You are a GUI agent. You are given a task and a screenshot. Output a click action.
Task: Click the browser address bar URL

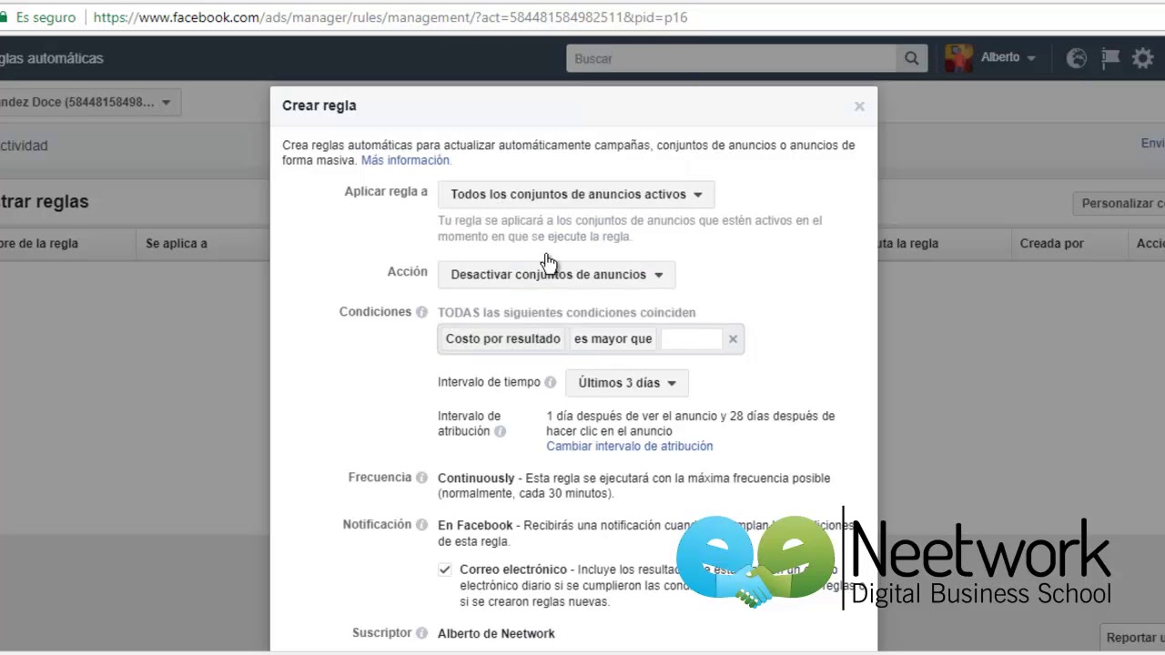(x=390, y=17)
